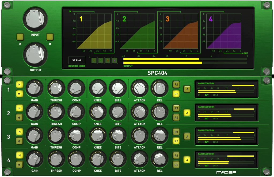Click band 2 GAIN knob
This screenshot has height=177, width=274.
coord(35,112)
